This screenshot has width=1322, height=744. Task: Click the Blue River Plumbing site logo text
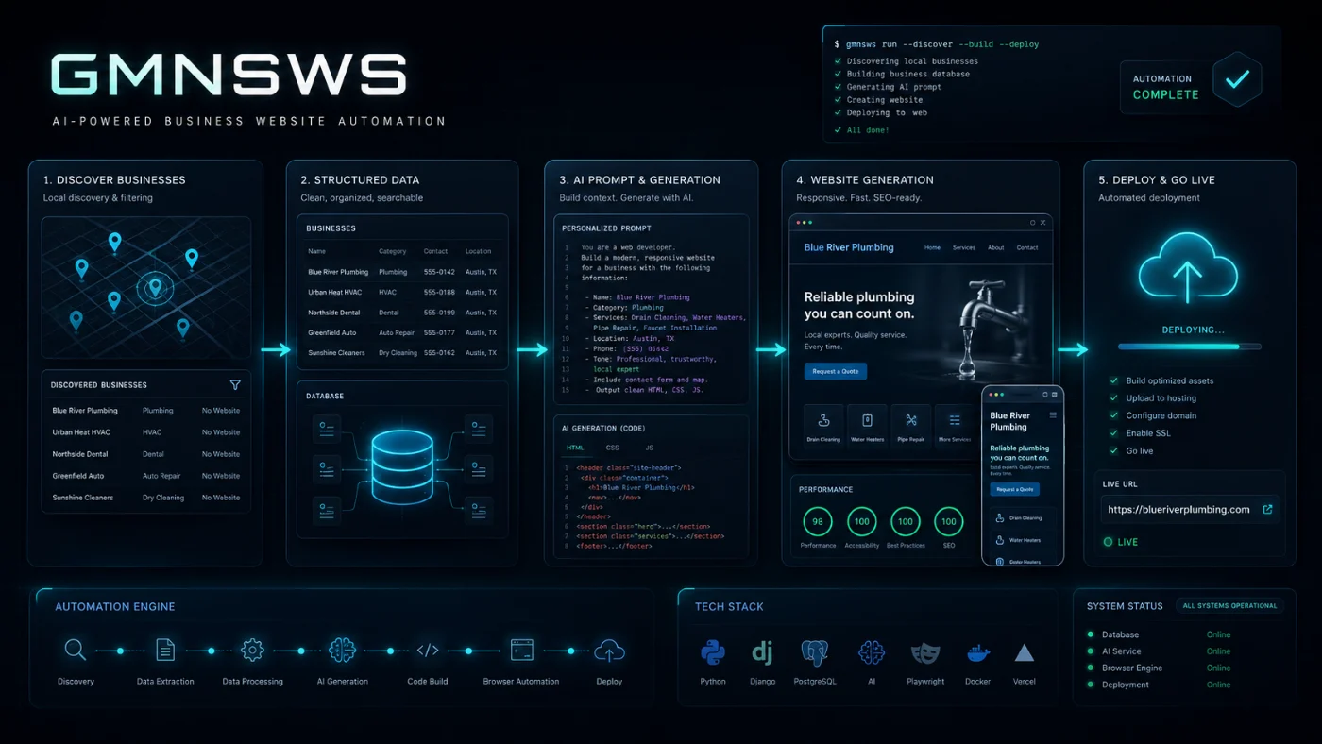849,247
